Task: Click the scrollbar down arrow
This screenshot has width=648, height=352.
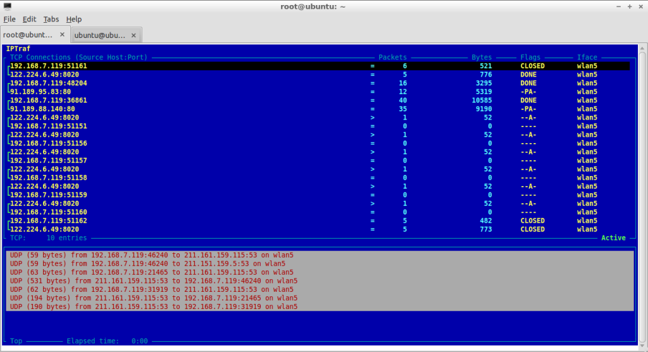Action: [x=642, y=346]
